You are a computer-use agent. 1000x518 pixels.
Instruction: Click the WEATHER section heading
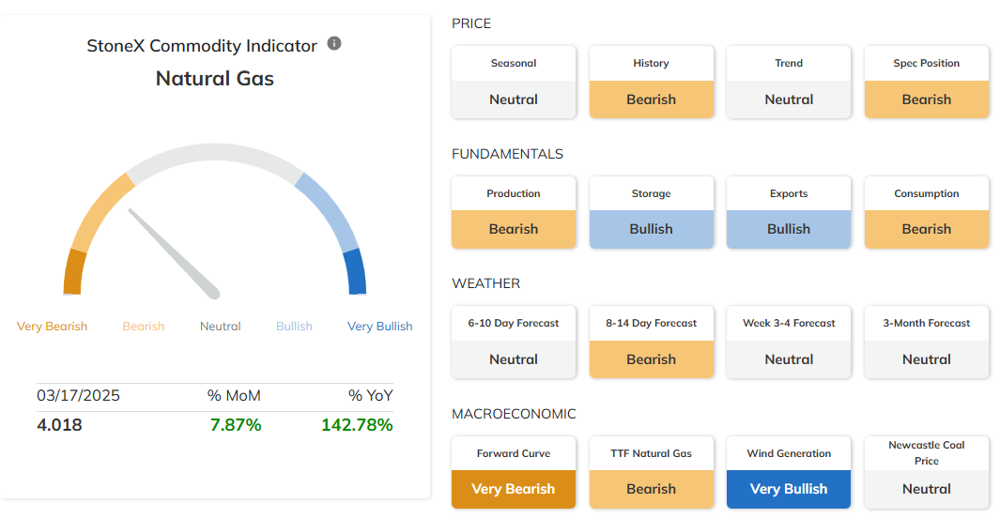(x=486, y=283)
